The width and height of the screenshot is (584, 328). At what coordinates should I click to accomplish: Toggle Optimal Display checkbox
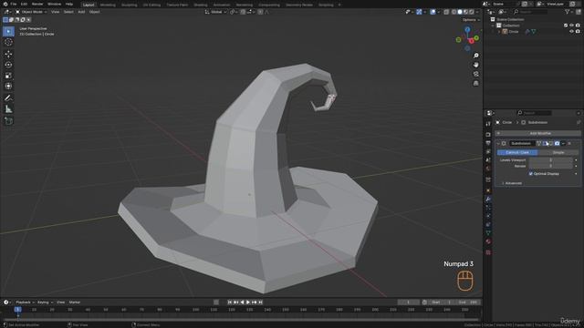click(x=531, y=174)
